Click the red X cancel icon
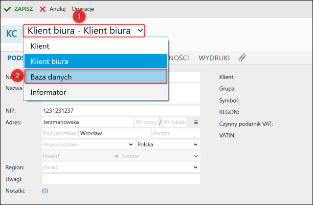 [x=43, y=9]
